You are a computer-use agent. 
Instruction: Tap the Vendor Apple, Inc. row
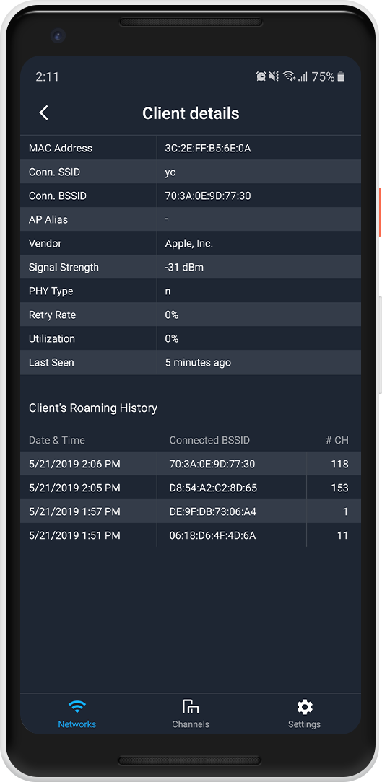point(190,243)
